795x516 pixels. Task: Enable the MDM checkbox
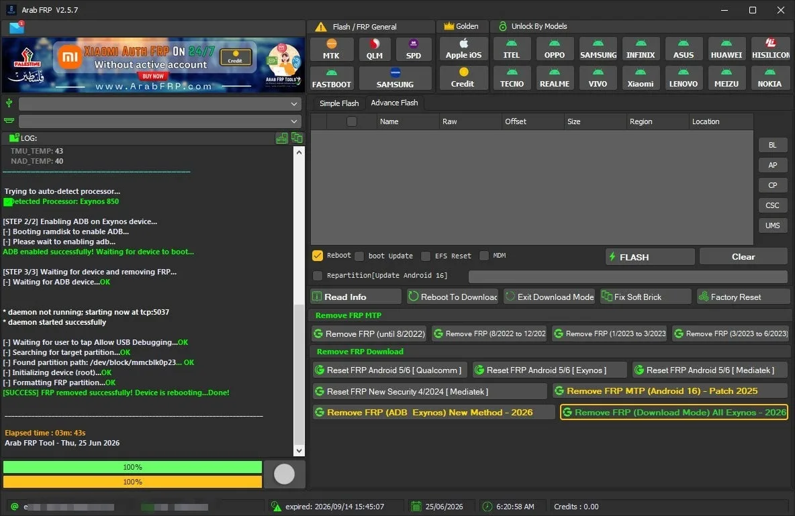[484, 256]
